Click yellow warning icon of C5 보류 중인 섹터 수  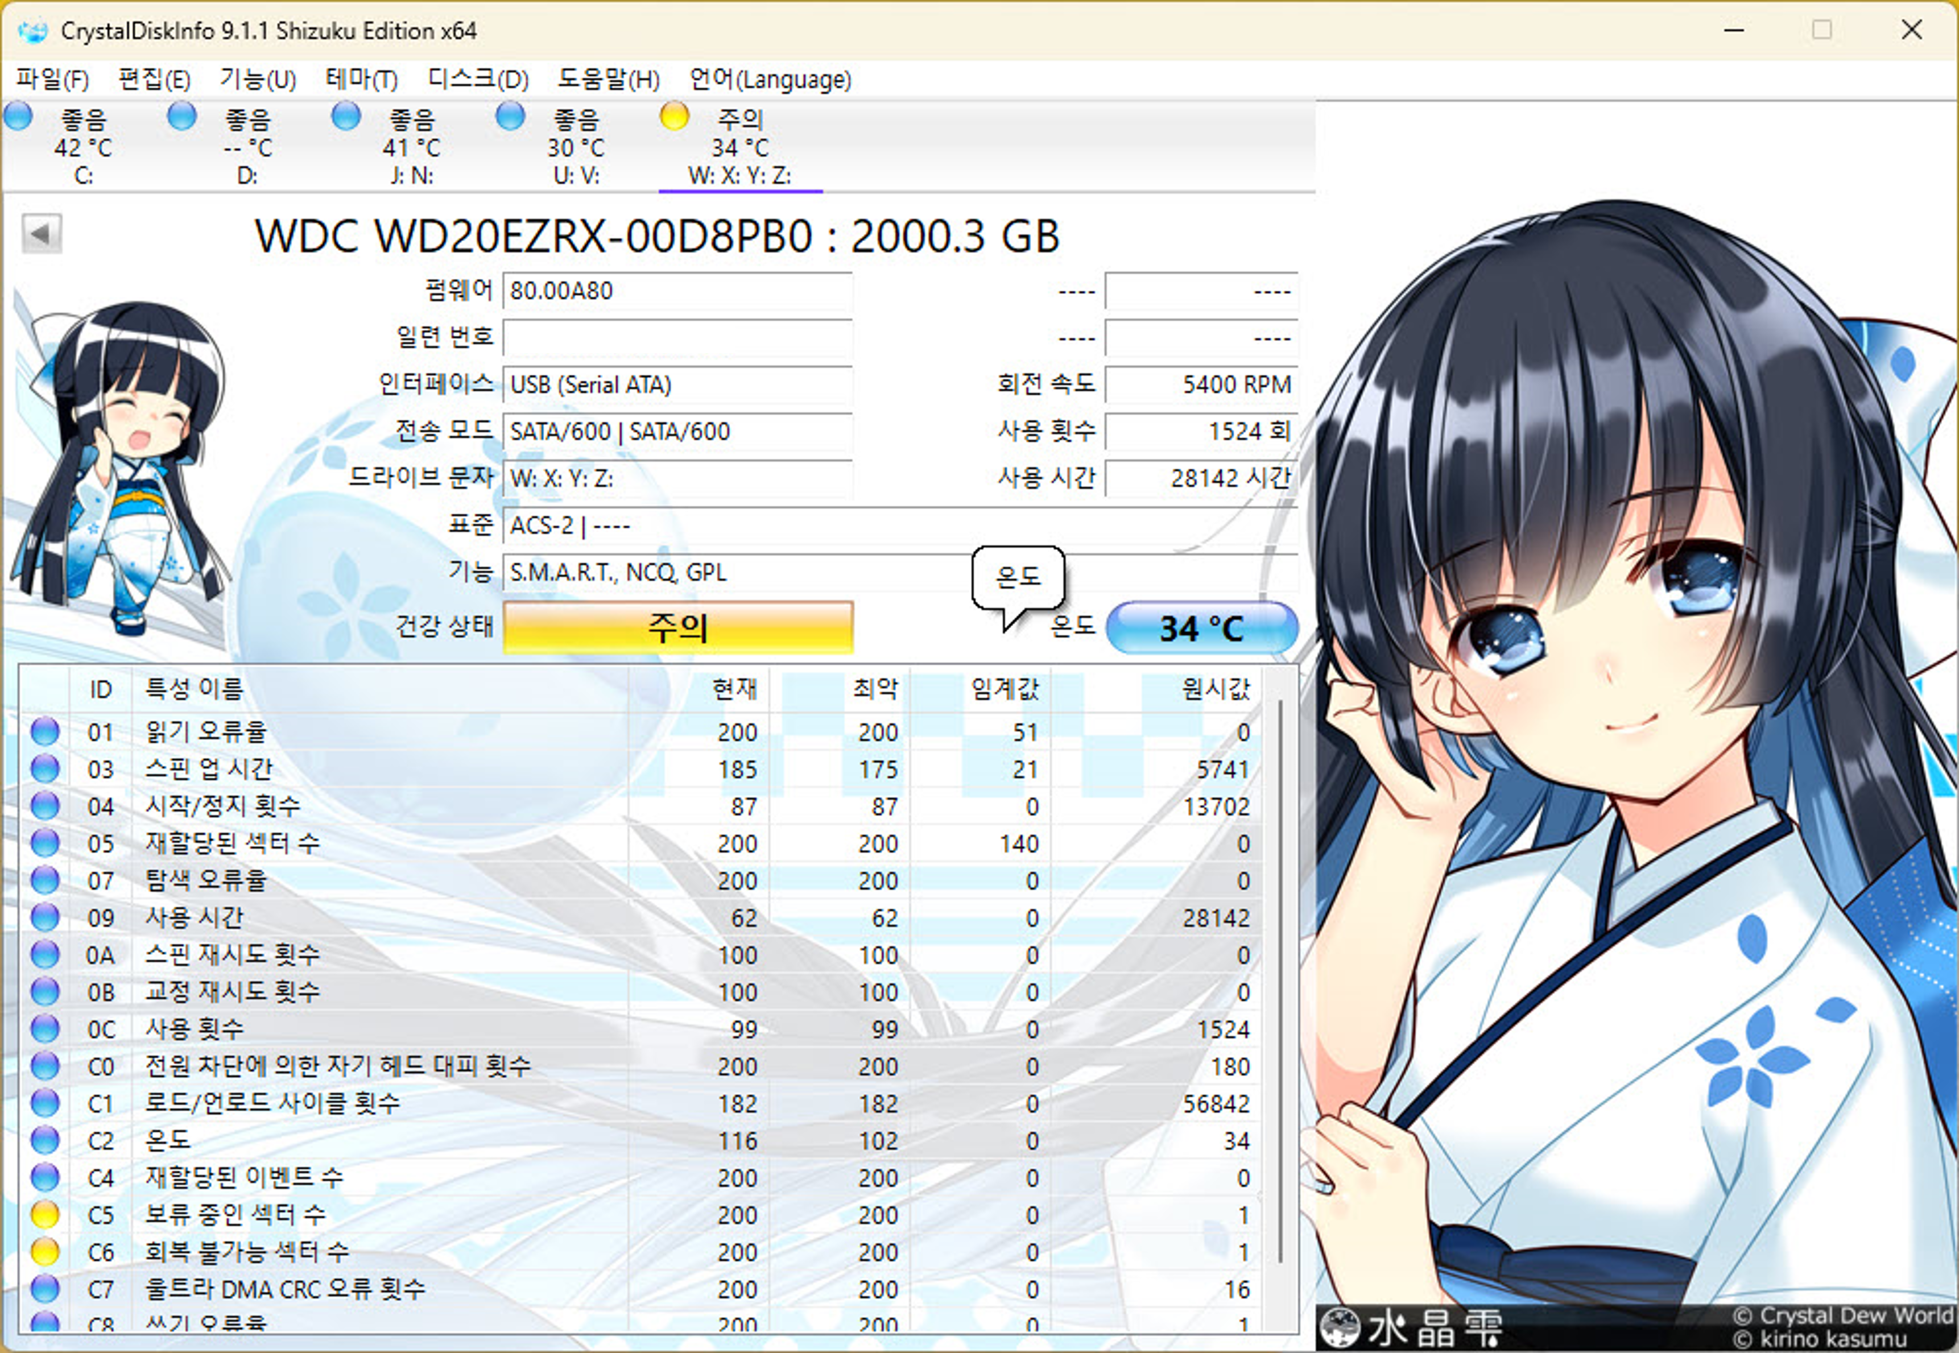[45, 1215]
